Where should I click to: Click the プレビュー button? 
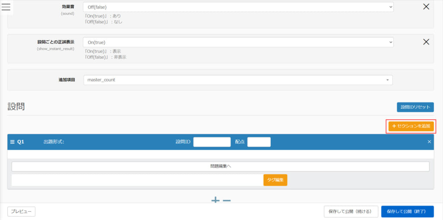coord(21,211)
